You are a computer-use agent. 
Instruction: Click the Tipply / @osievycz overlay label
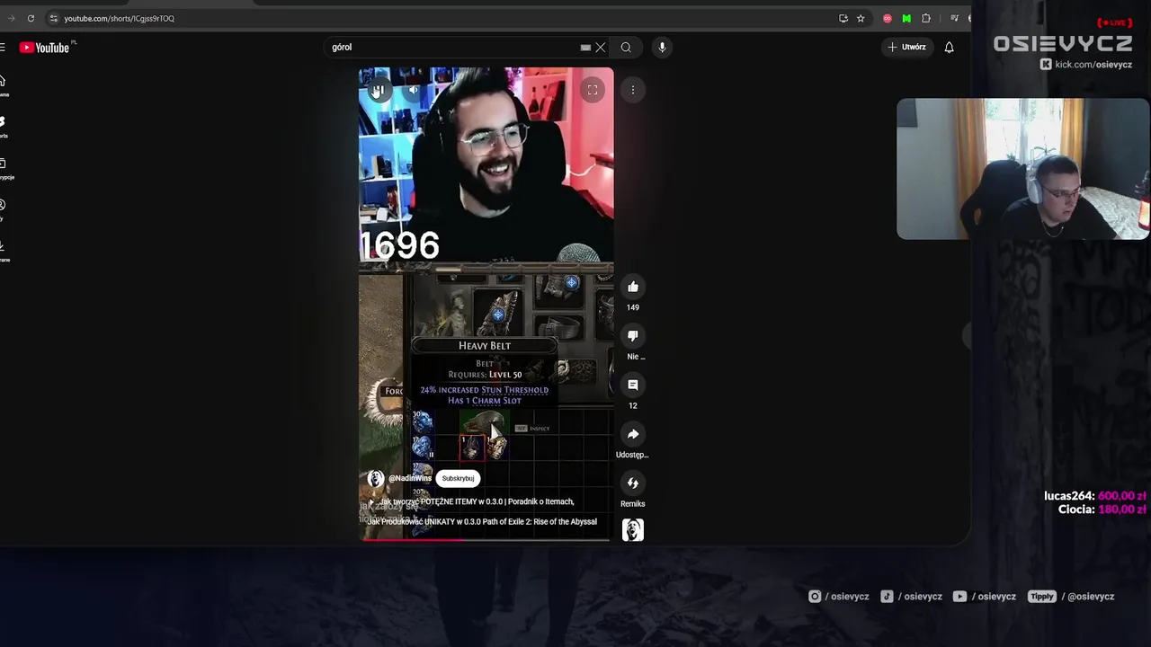point(1072,597)
